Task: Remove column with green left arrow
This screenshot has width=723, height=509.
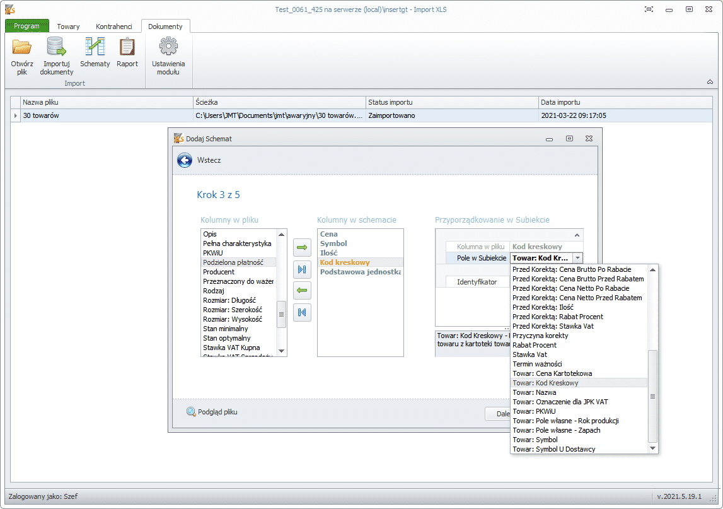Action: (302, 291)
